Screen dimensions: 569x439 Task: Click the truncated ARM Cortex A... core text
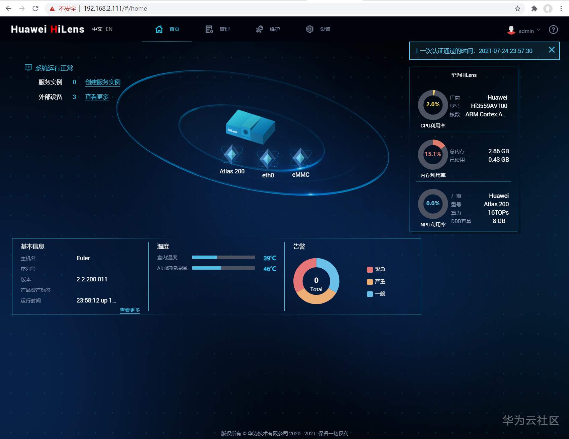click(x=486, y=114)
